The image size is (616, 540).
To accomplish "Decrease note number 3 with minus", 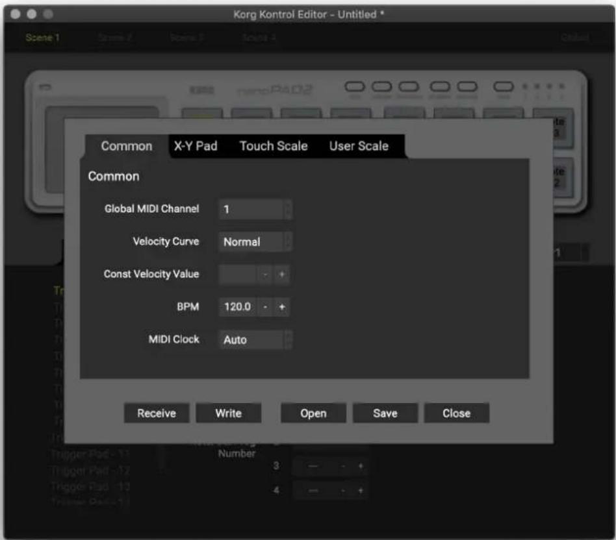I will [x=343, y=466].
